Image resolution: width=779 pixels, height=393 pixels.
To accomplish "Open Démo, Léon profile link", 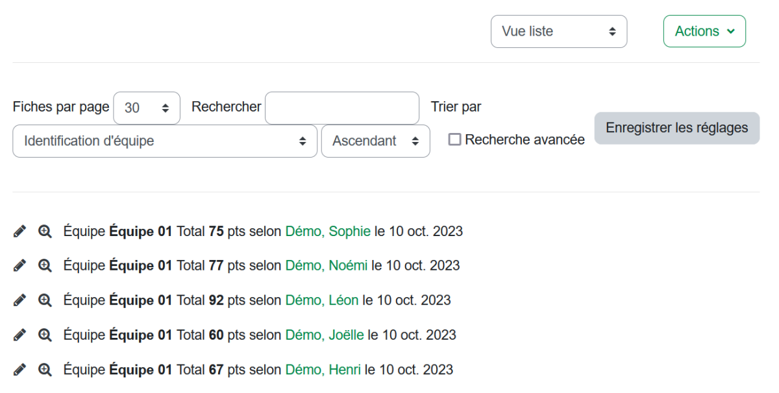I will click(322, 301).
